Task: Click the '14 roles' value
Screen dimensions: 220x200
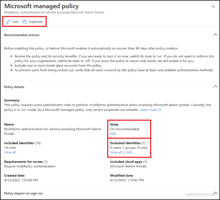Action: (x=10, y=148)
